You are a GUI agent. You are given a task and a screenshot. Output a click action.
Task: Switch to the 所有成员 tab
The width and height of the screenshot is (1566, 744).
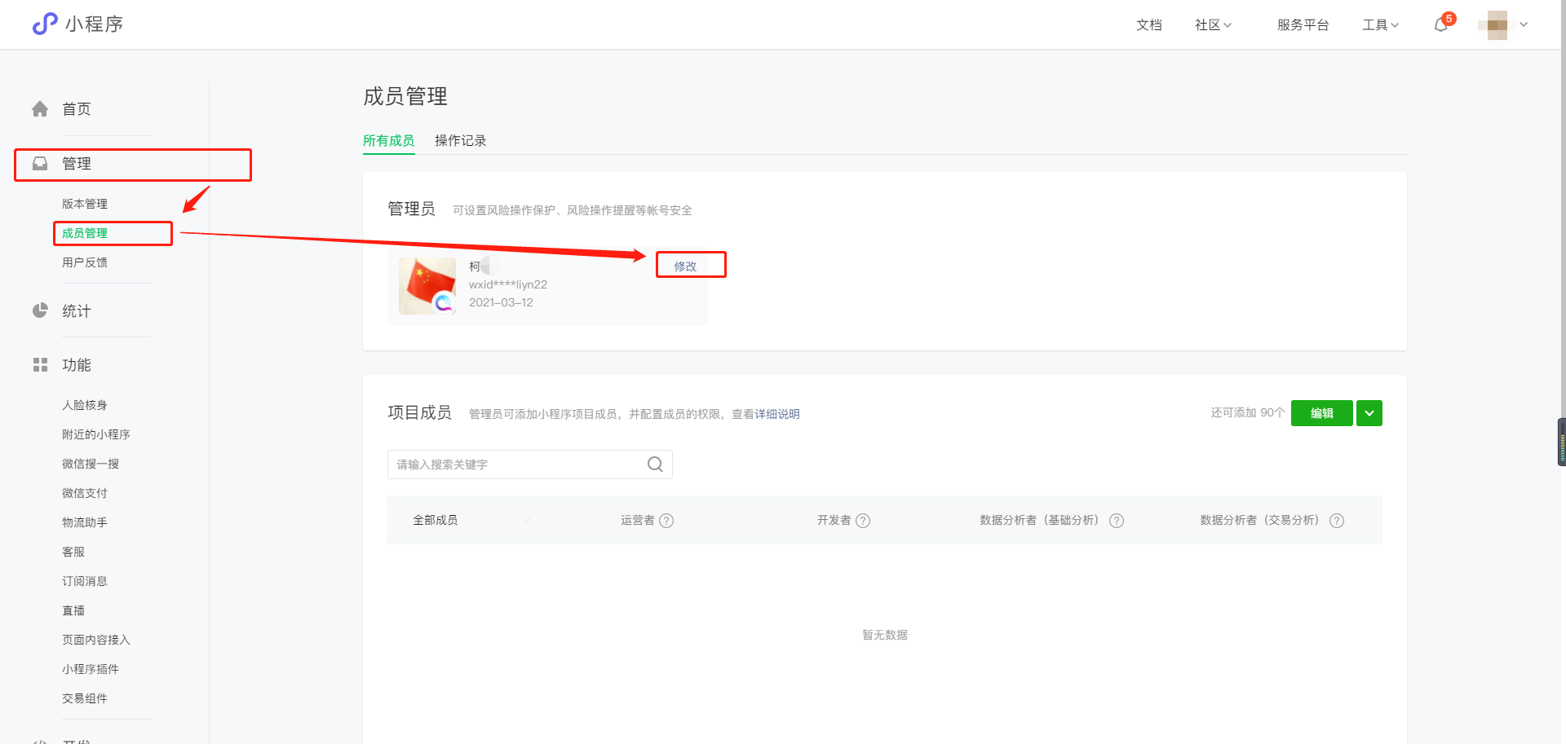(x=388, y=140)
